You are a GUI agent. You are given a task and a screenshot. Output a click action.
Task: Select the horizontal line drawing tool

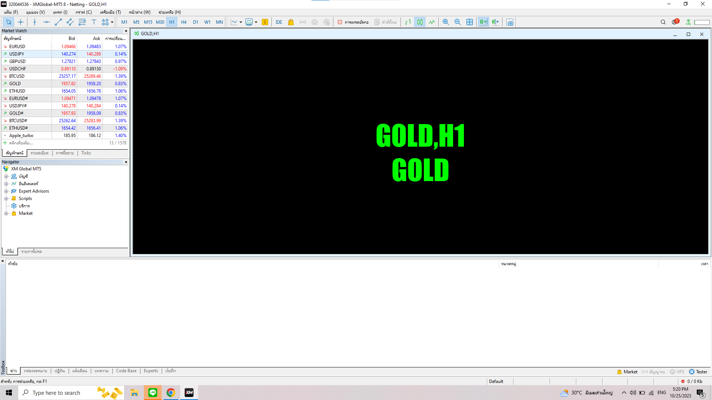click(x=46, y=22)
